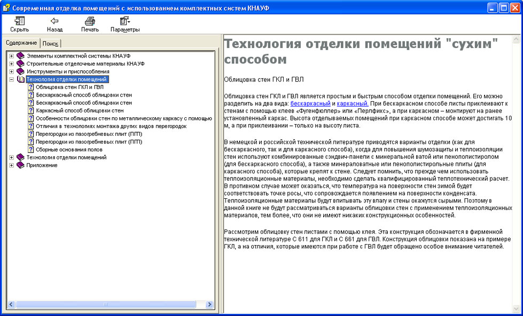This screenshot has width=523, height=316.
Task: Click book icon beside Инструменты и приспособления
Action: click(x=21, y=71)
